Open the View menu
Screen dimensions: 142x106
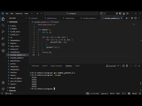pyautogui.click(x=26, y=14)
